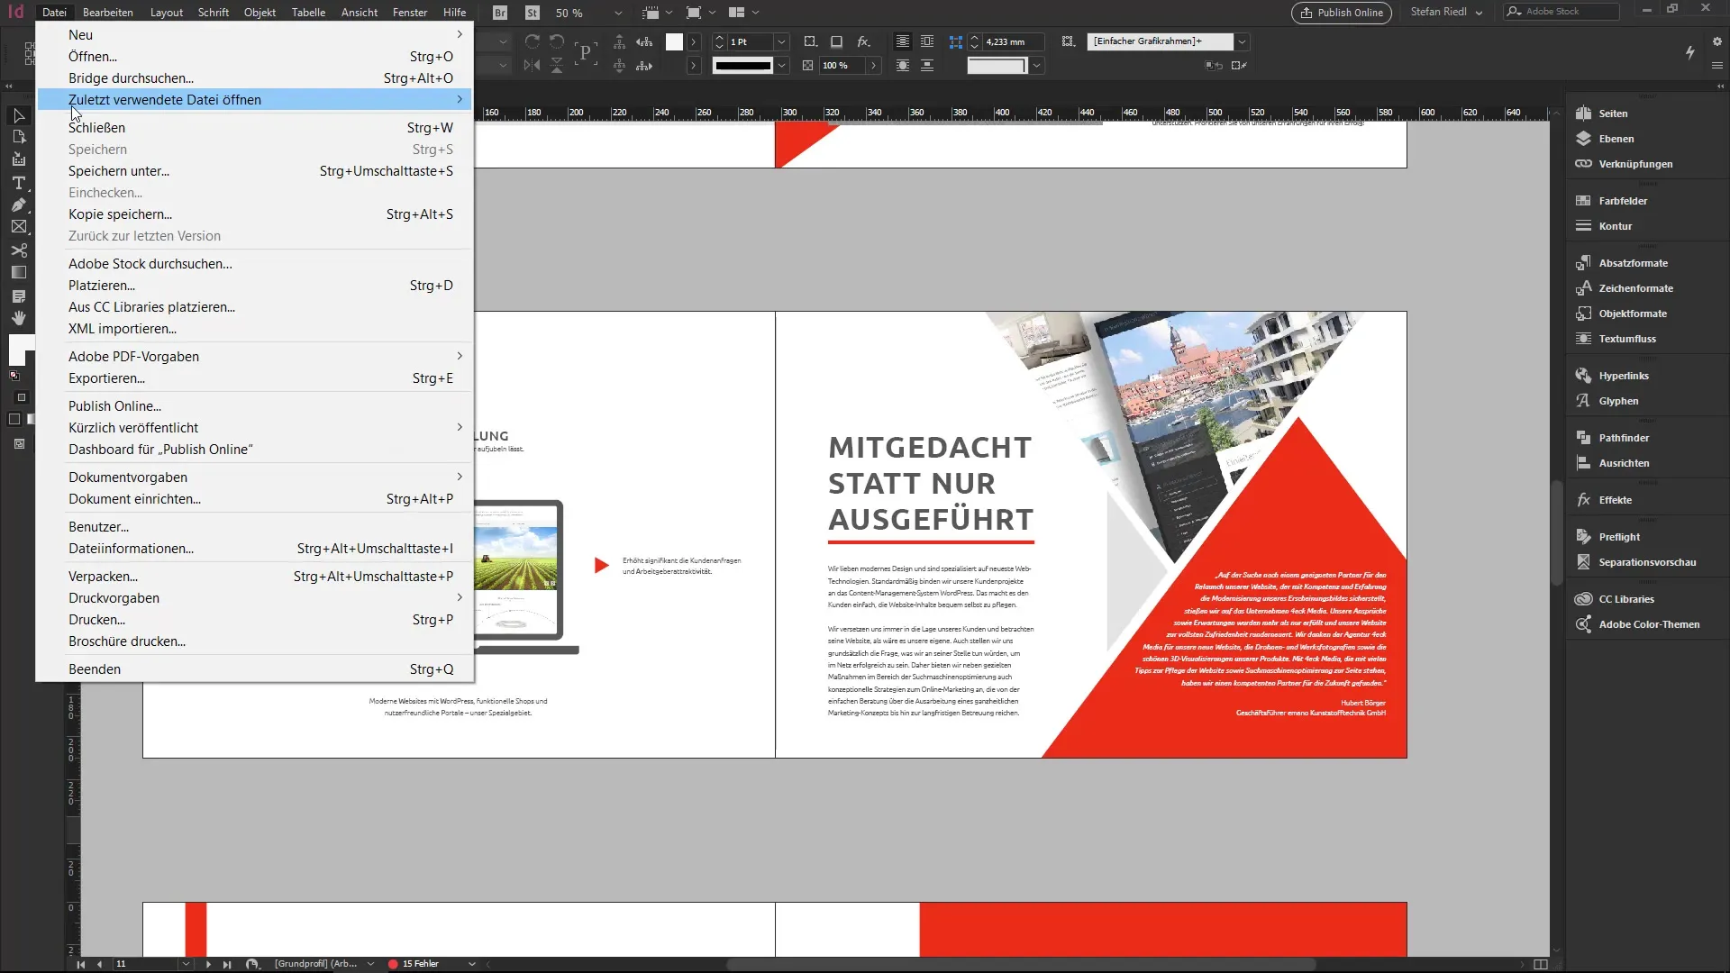
Task: Open the Preflight profile Grundprofil dropdown
Action: [370, 964]
